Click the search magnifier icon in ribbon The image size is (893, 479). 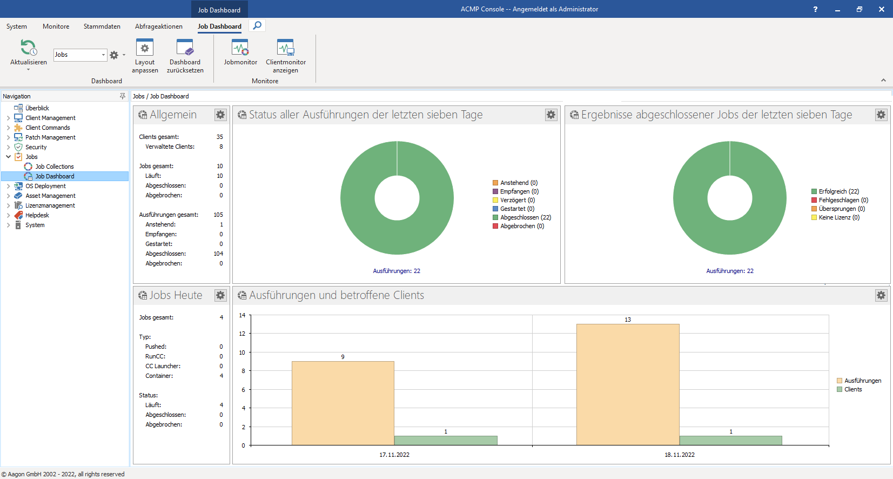[x=257, y=25]
